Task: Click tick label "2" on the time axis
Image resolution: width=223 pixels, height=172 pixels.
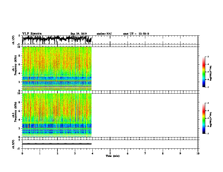Action: tap(57, 153)
